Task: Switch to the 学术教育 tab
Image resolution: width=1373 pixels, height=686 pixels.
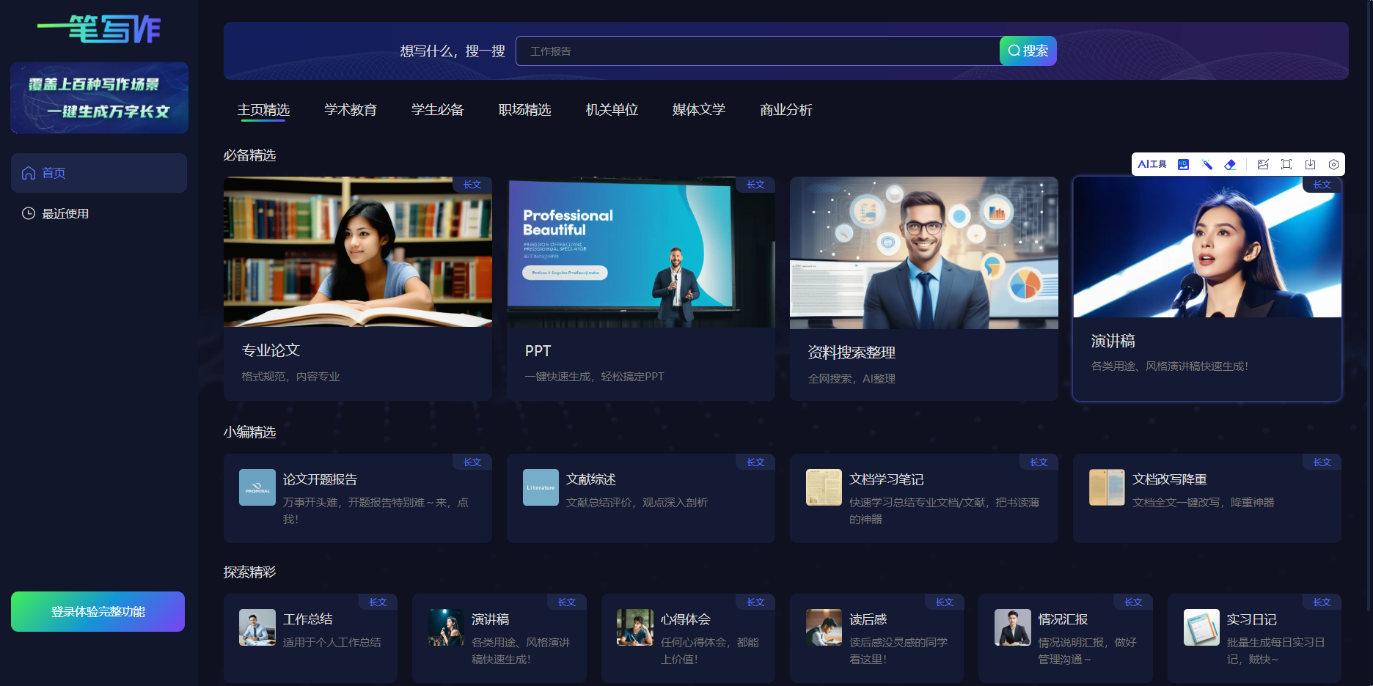Action: (x=351, y=110)
